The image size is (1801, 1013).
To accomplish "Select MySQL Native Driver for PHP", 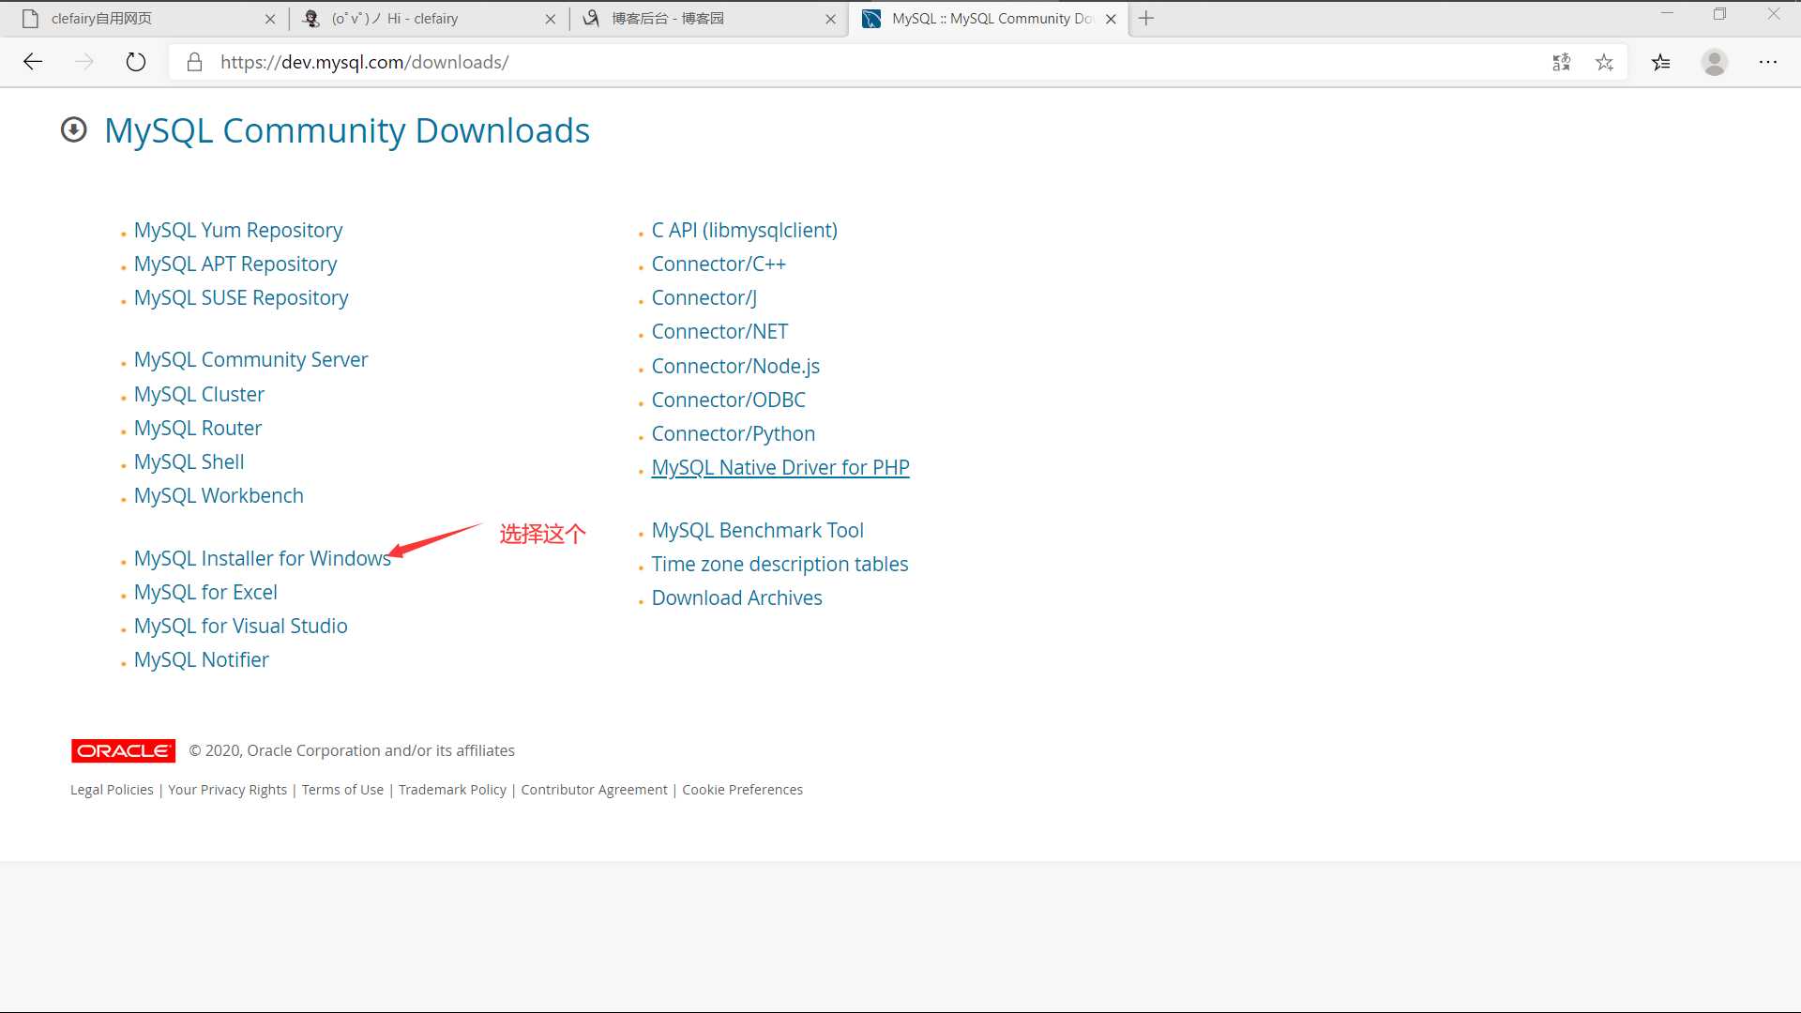I will point(780,467).
